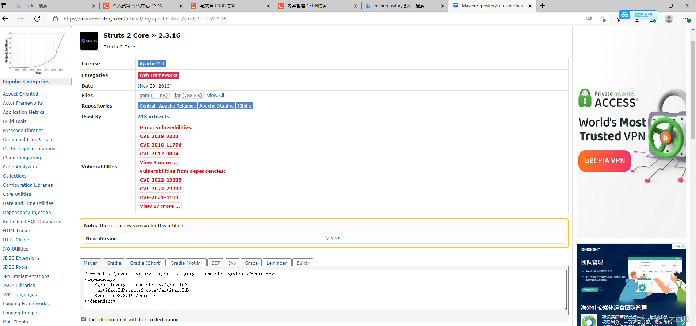Open the IBiblio repository link
This screenshot has height=326, width=696.
click(x=244, y=106)
